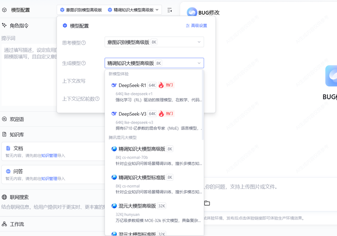Click 精调知识大模型高级版 in top selector
The image size is (337, 236).
(131, 10)
